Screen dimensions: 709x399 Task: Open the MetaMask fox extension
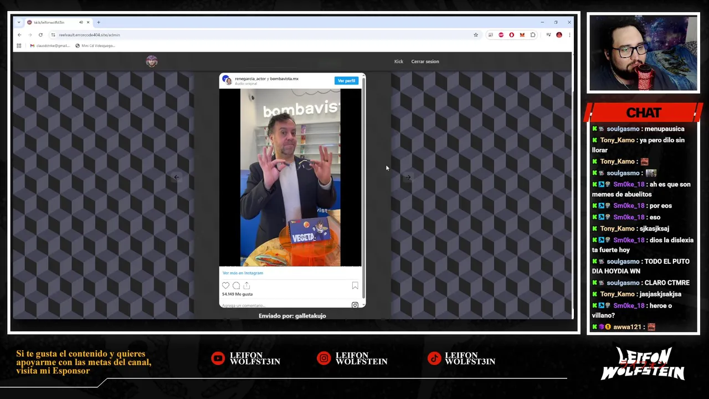[x=522, y=35]
